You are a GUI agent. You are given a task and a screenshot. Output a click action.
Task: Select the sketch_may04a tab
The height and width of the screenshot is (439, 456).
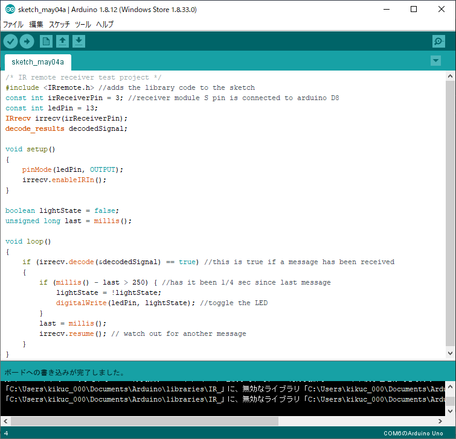click(x=37, y=62)
